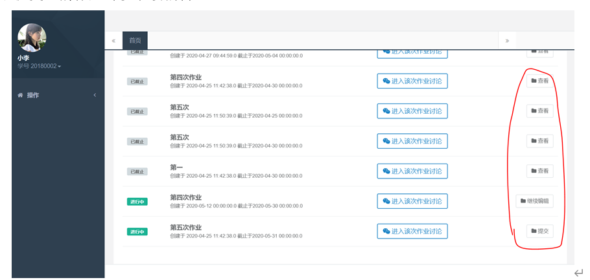Click the 已截止 badge of 第一
Image resolution: width=590 pixels, height=280 pixels.
point(137,171)
